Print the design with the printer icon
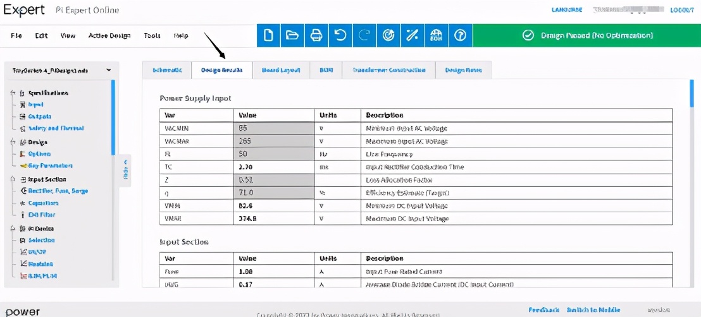Image resolution: width=701 pixels, height=317 pixels. tap(316, 35)
